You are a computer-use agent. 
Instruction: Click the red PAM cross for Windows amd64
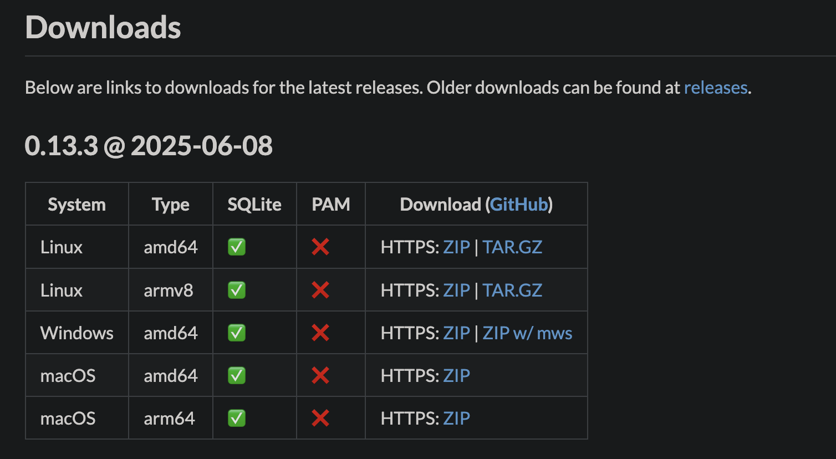(x=320, y=333)
